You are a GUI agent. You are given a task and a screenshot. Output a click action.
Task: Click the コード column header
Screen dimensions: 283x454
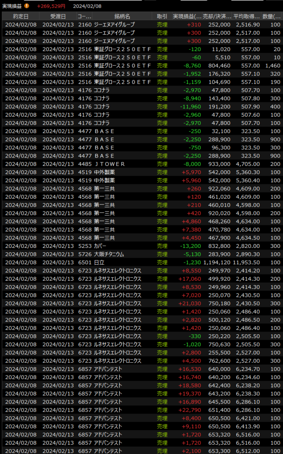click(84, 16)
